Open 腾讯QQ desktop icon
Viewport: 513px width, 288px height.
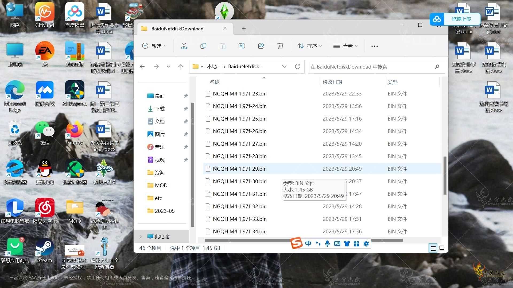(45, 172)
